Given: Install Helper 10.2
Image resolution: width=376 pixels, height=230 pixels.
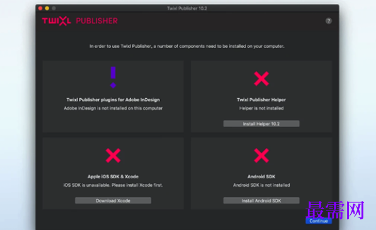Looking at the screenshot, I should click(x=261, y=124).
